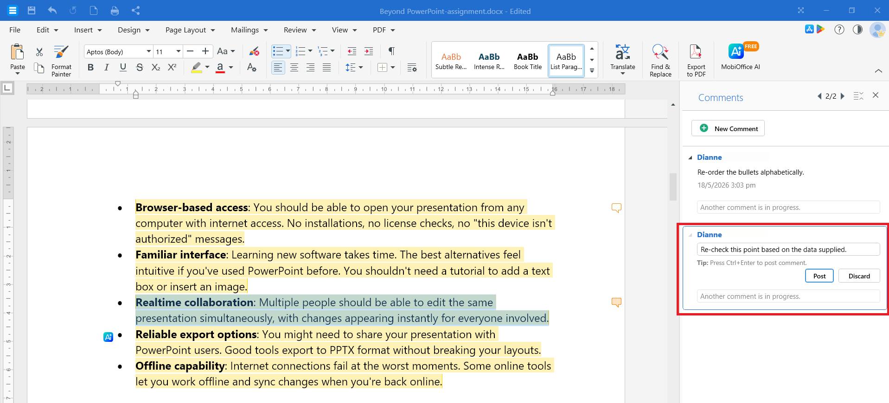Toggle Underline formatting
889x403 pixels.
(x=123, y=68)
